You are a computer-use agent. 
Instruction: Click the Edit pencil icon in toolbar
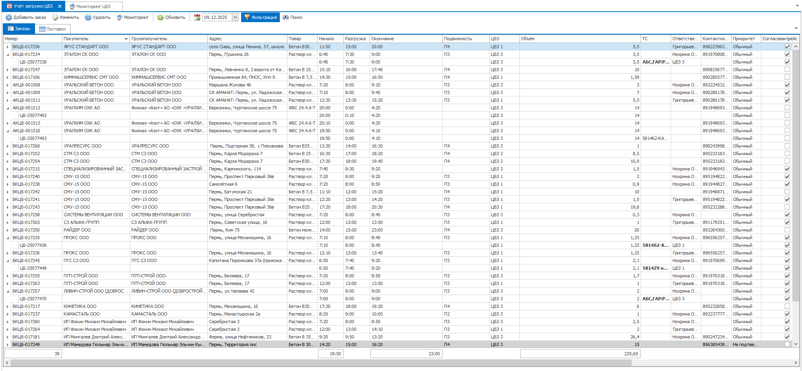pyautogui.click(x=56, y=17)
